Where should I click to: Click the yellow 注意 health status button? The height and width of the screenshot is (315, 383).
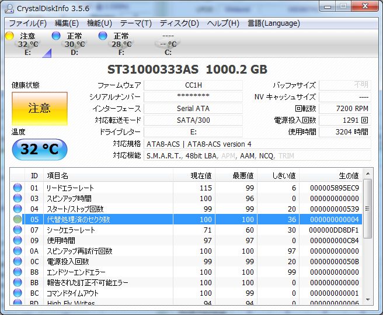pos(40,108)
